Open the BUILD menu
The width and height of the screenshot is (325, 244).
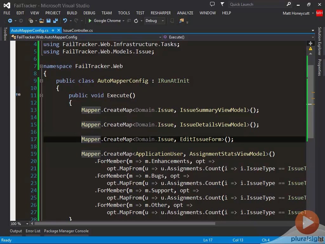72,13
